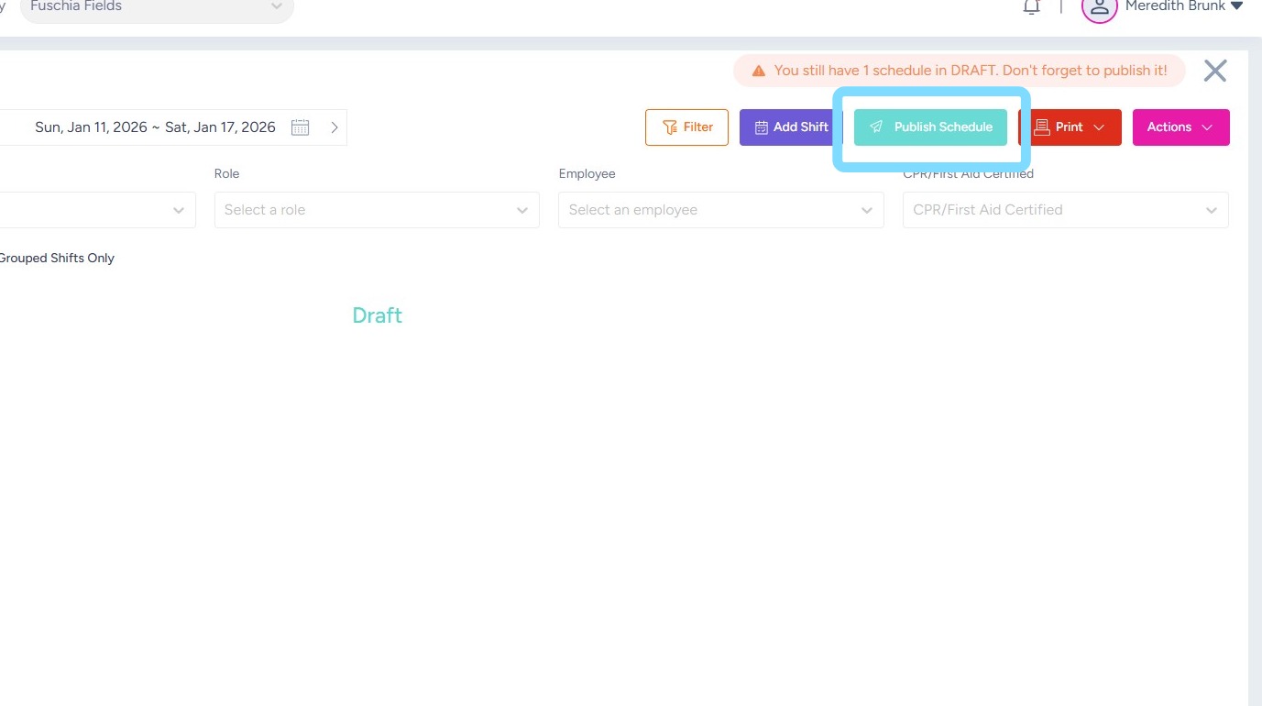The height and width of the screenshot is (706, 1262).
Task: Click the Role field label
Action: pos(226,173)
